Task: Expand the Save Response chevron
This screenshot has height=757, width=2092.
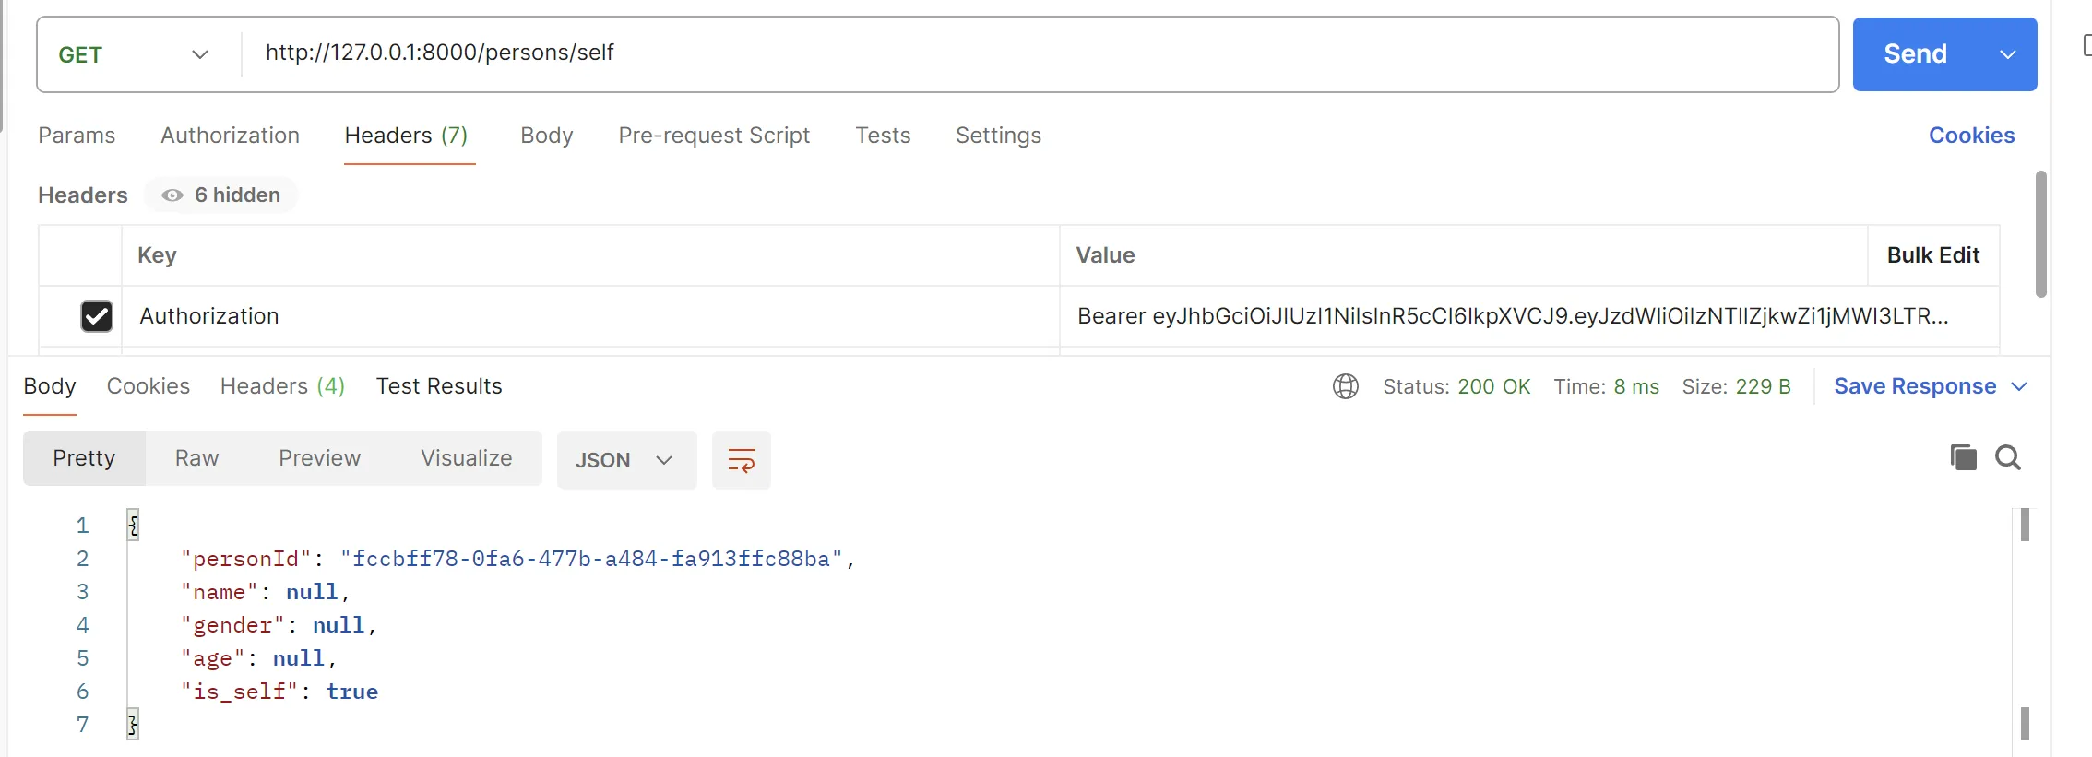Action: [2019, 386]
